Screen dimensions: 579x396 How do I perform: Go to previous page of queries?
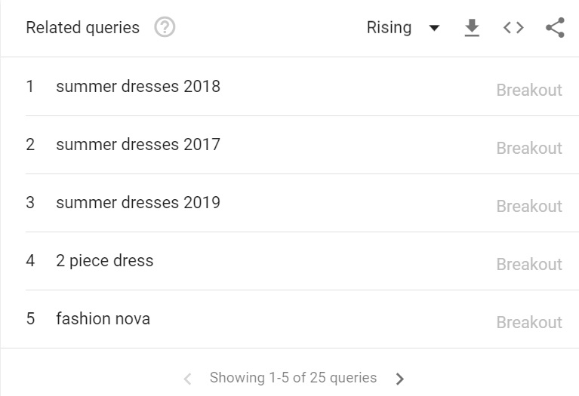coord(187,379)
